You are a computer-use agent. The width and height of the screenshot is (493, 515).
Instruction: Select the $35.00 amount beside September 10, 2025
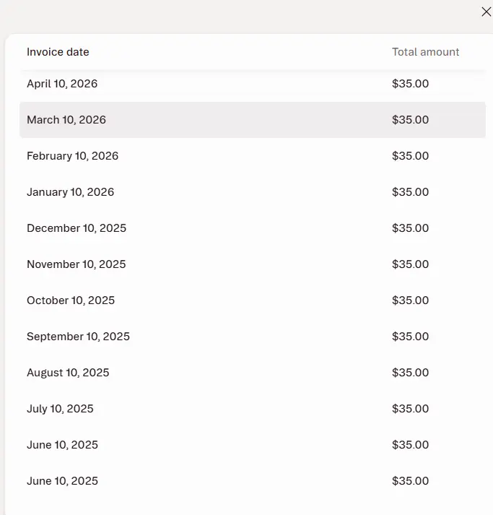410,337
